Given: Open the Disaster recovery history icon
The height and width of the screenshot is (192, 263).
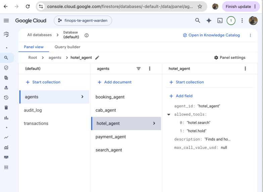Looking at the screenshot, I should click(6, 98).
